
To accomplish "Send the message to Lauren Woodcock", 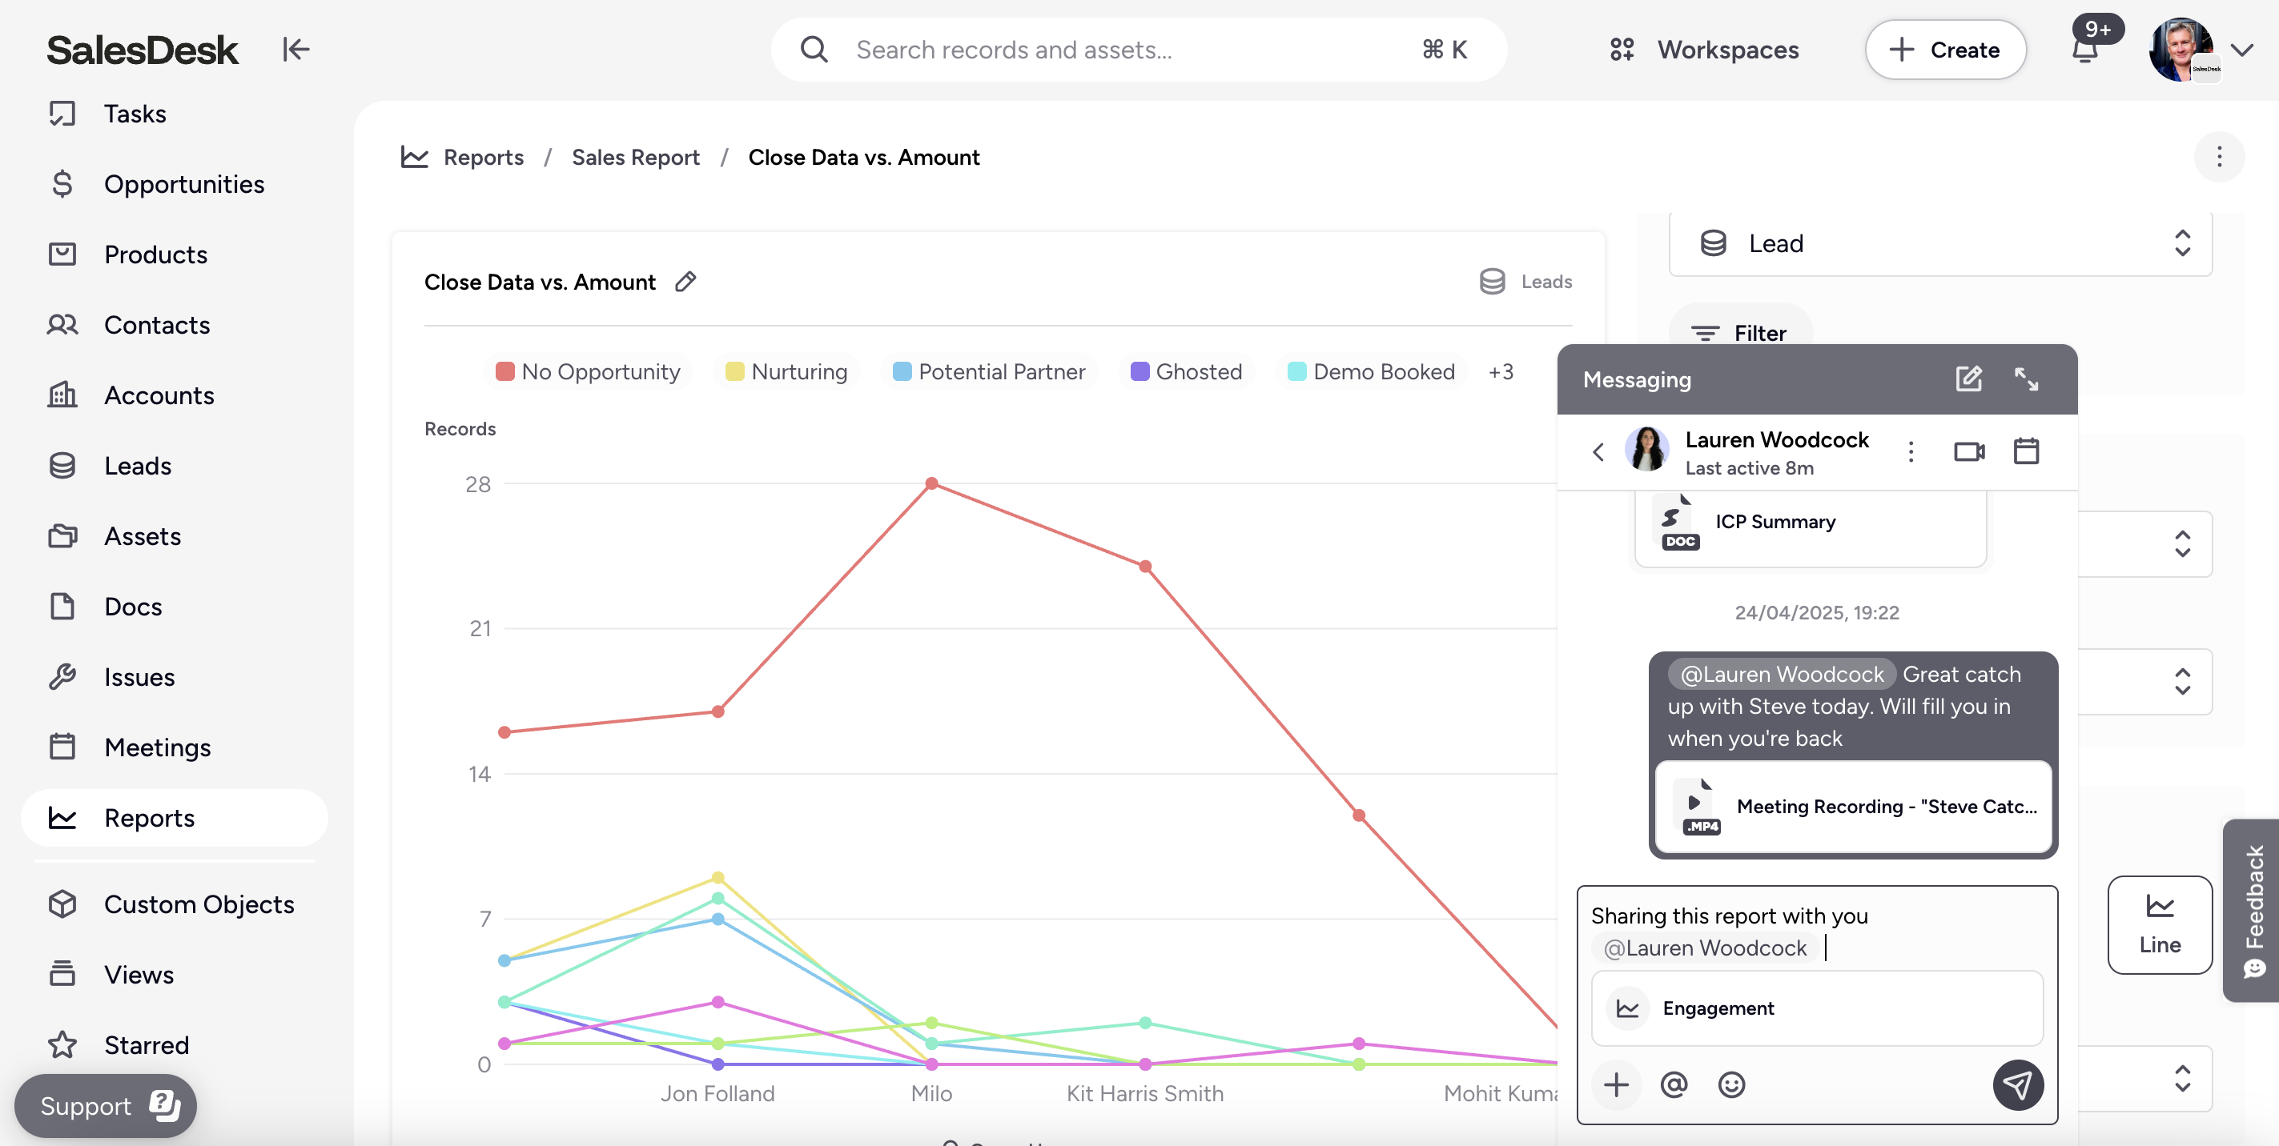I will point(2017,1084).
